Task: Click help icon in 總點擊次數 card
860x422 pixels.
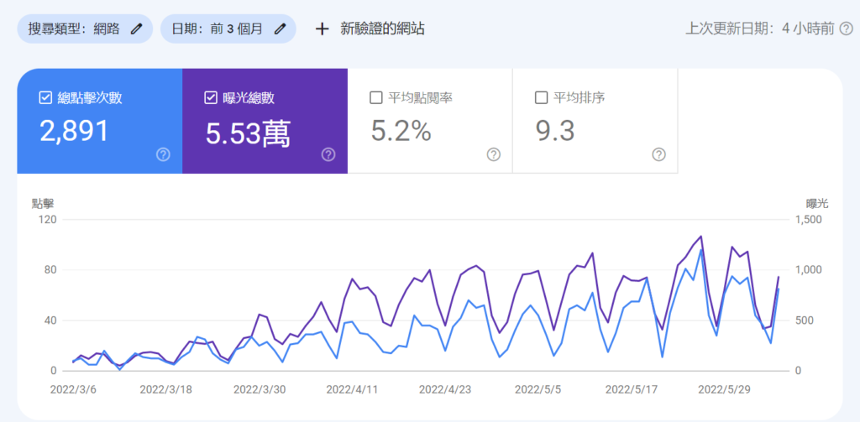Action: (163, 154)
